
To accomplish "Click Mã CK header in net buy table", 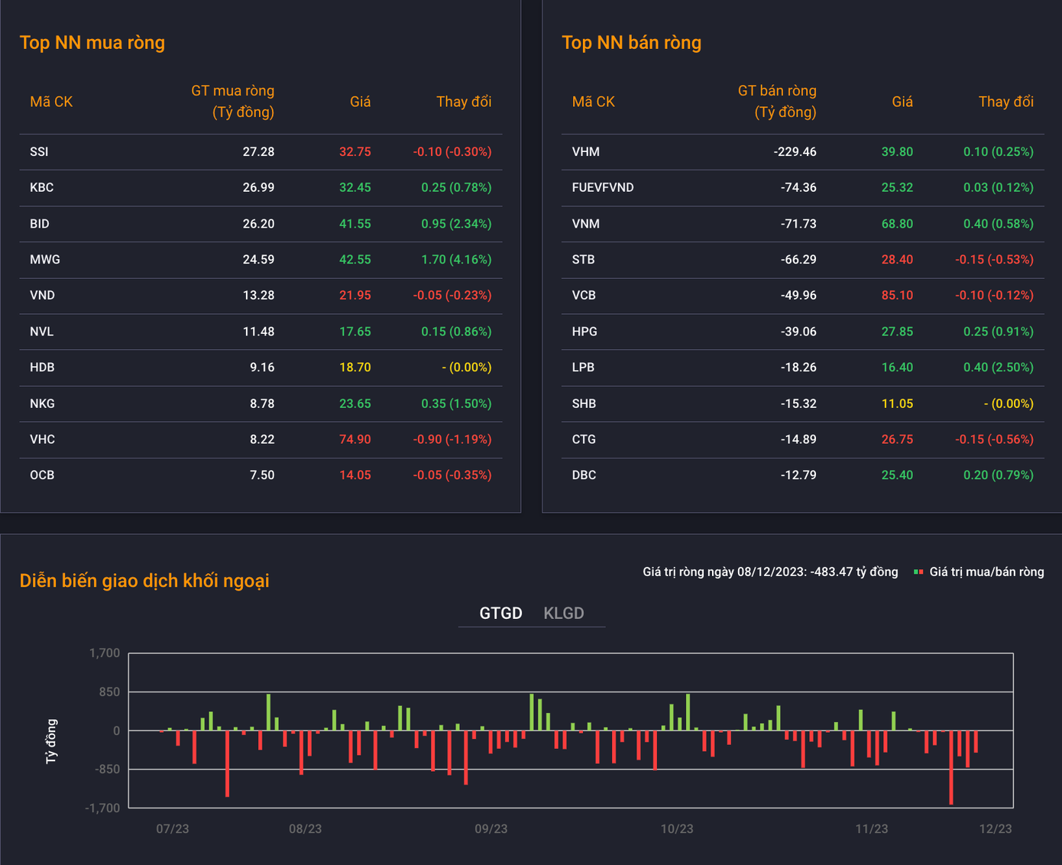I will 51,102.
